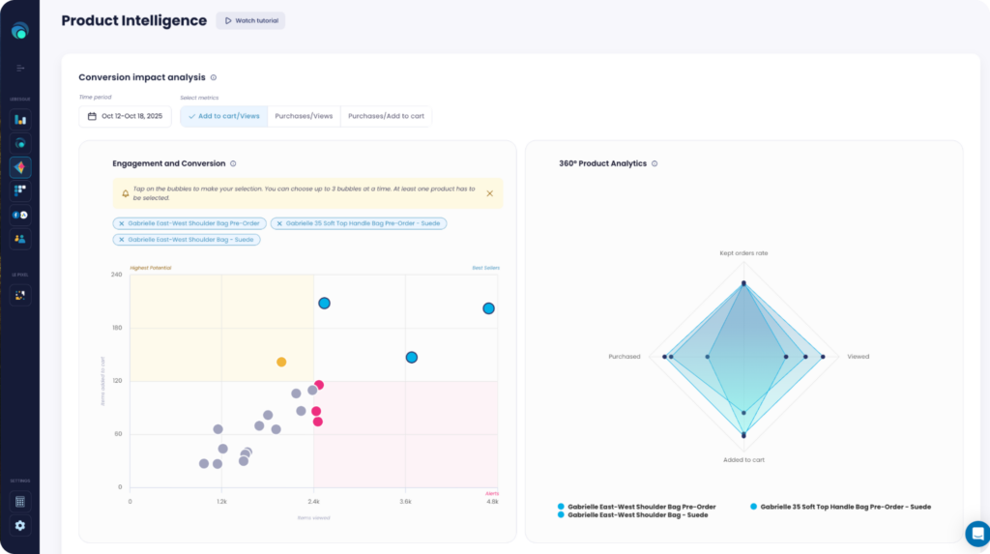Select the Add to cart/Views metric
Viewport: 990px width, 554px height.
click(x=224, y=116)
